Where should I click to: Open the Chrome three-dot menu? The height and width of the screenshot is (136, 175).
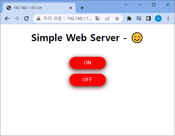(x=168, y=18)
